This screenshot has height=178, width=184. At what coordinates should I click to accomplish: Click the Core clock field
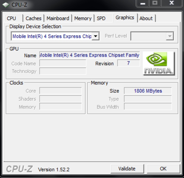click(x=61, y=91)
